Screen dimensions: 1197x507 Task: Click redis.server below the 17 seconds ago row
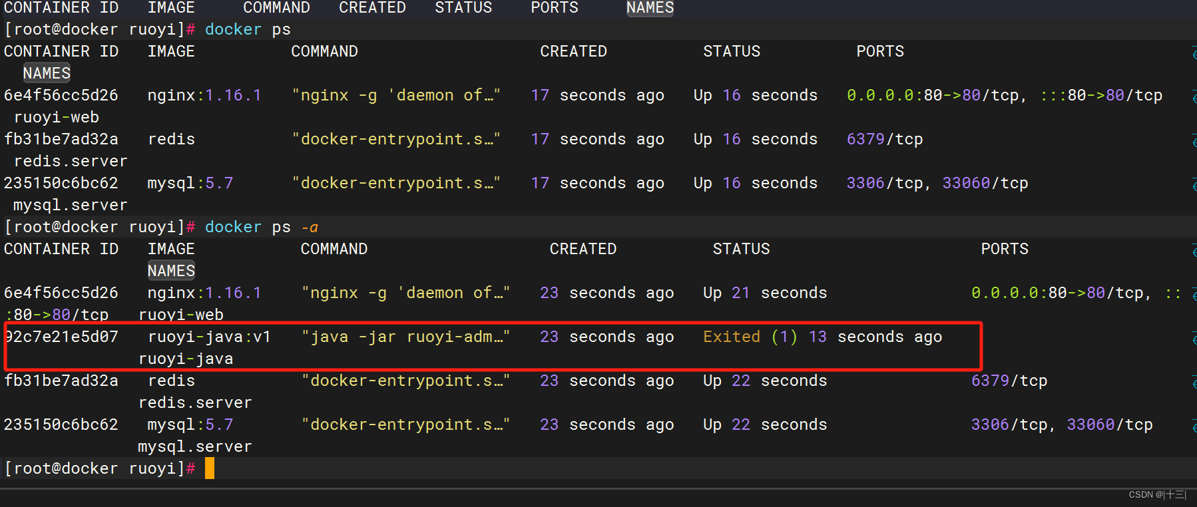[x=71, y=161]
